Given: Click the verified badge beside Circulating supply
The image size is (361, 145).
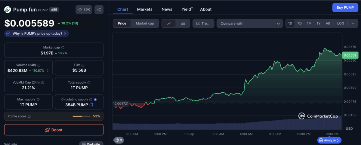Looking at the screenshot, I should tap(95, 99).
